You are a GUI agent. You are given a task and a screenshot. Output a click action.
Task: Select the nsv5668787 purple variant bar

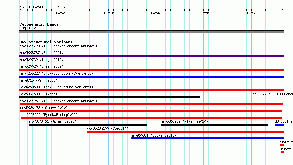click(x=151, y=56)
